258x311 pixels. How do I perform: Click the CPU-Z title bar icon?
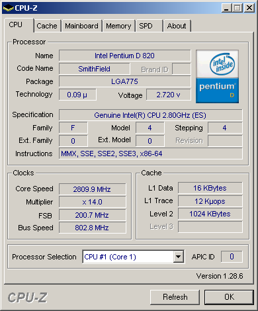tap(9, 9)
